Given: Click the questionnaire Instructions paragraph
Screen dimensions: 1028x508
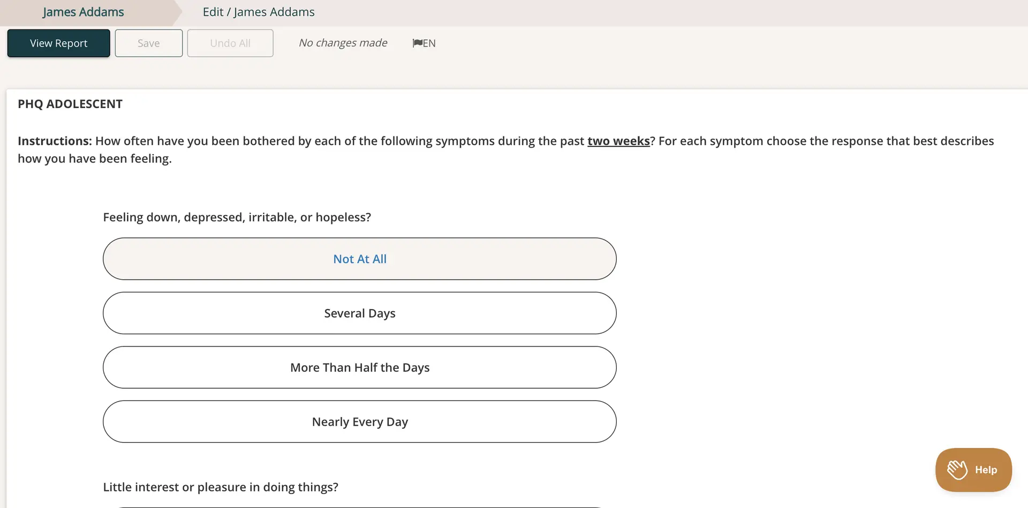Looking at the screenshot, I should tap(375, 149).
